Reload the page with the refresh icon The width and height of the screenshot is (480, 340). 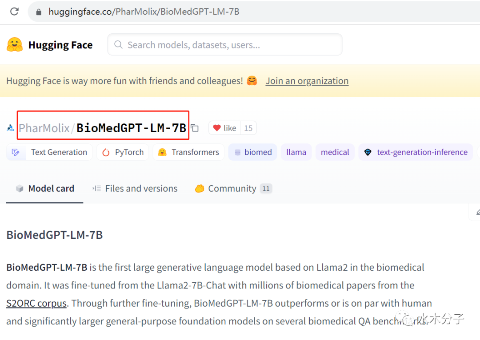(x=14, y=12)
